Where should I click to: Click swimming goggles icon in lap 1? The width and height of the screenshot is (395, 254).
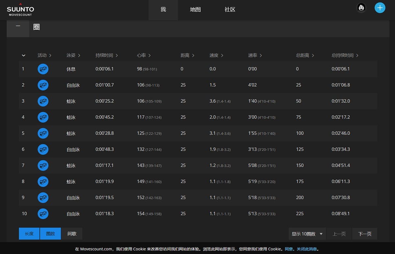(43, 69)
